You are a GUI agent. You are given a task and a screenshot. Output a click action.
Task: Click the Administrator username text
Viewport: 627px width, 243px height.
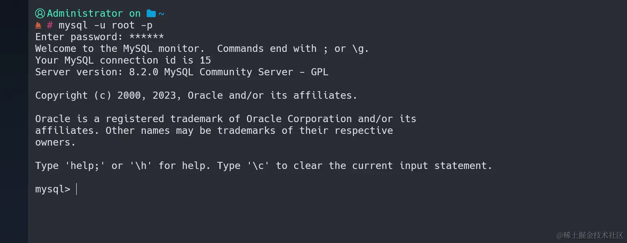click(x=85, y=13)
